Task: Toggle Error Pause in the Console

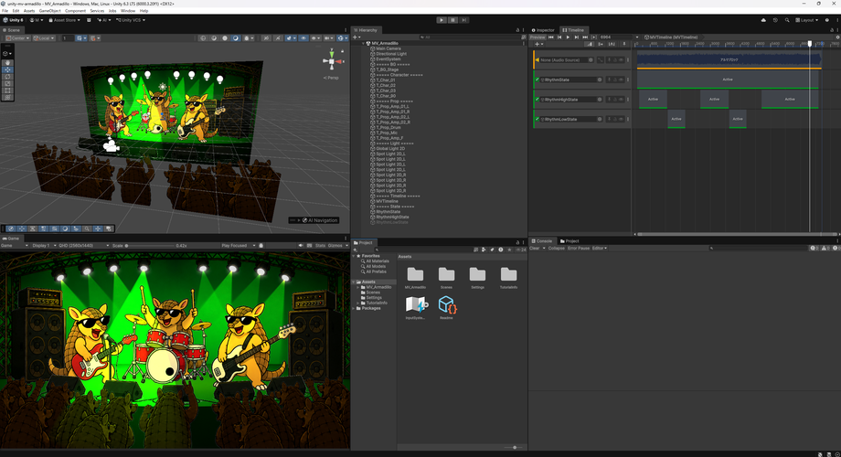Action: [x=578, y=249]
